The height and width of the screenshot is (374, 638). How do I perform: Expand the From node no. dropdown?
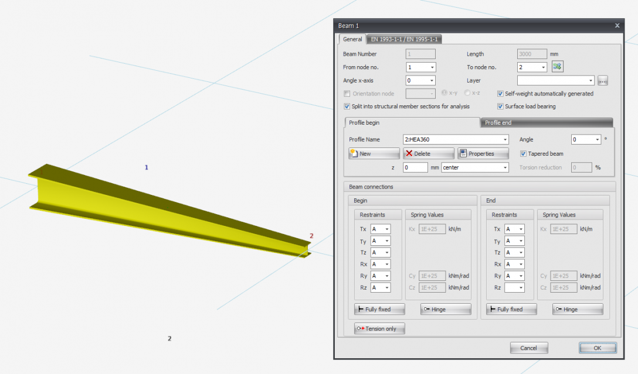[432, 67]
